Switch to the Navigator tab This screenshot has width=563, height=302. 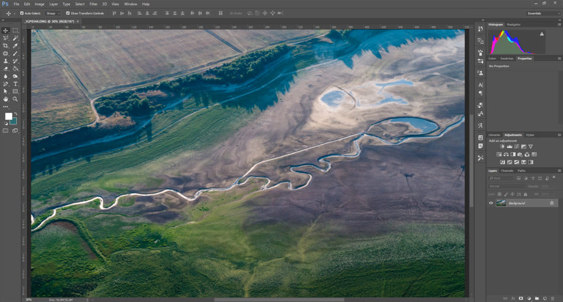click(514, 24)
